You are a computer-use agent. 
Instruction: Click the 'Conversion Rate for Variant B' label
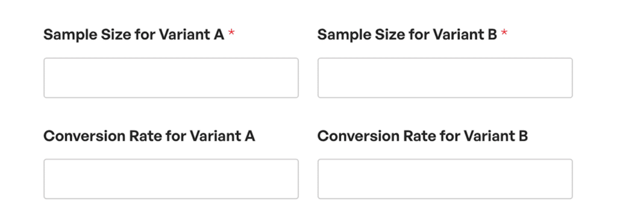422,136
